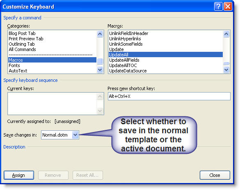Click the Macros scrollbar thumb
The height and width of the screenshot is (190, 240).
click(x=226, y=63)
